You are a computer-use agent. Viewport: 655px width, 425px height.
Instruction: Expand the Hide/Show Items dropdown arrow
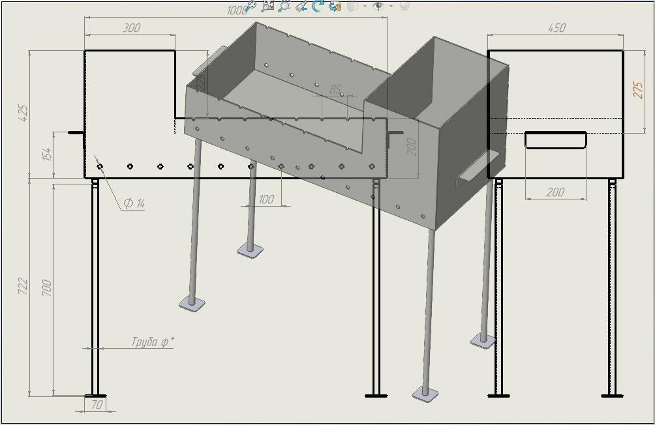pyautogui.click(x=391, y=7)
